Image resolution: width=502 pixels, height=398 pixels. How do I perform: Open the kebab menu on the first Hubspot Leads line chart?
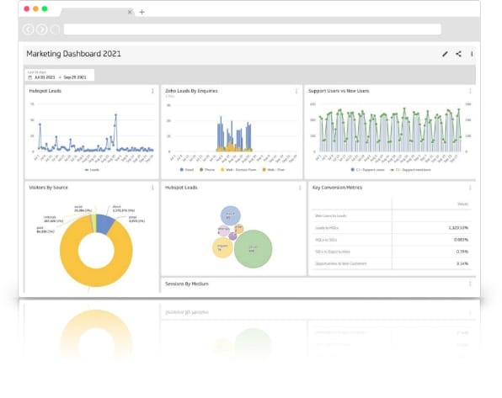pyautogui.click(x=152, y=91)
